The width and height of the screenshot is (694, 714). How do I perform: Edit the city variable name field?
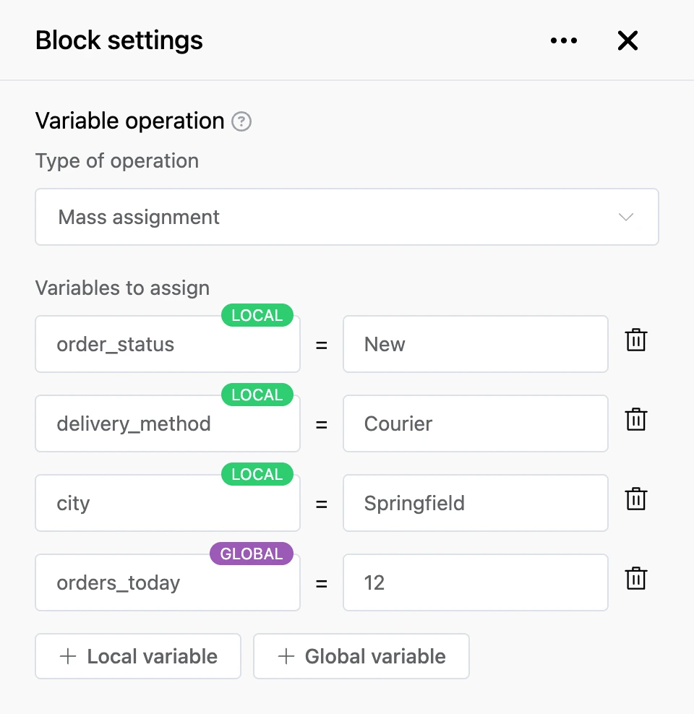(168, 503)
